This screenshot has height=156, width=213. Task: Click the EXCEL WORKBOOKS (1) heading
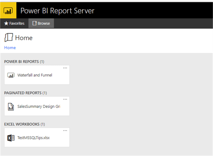coord(25,124)
